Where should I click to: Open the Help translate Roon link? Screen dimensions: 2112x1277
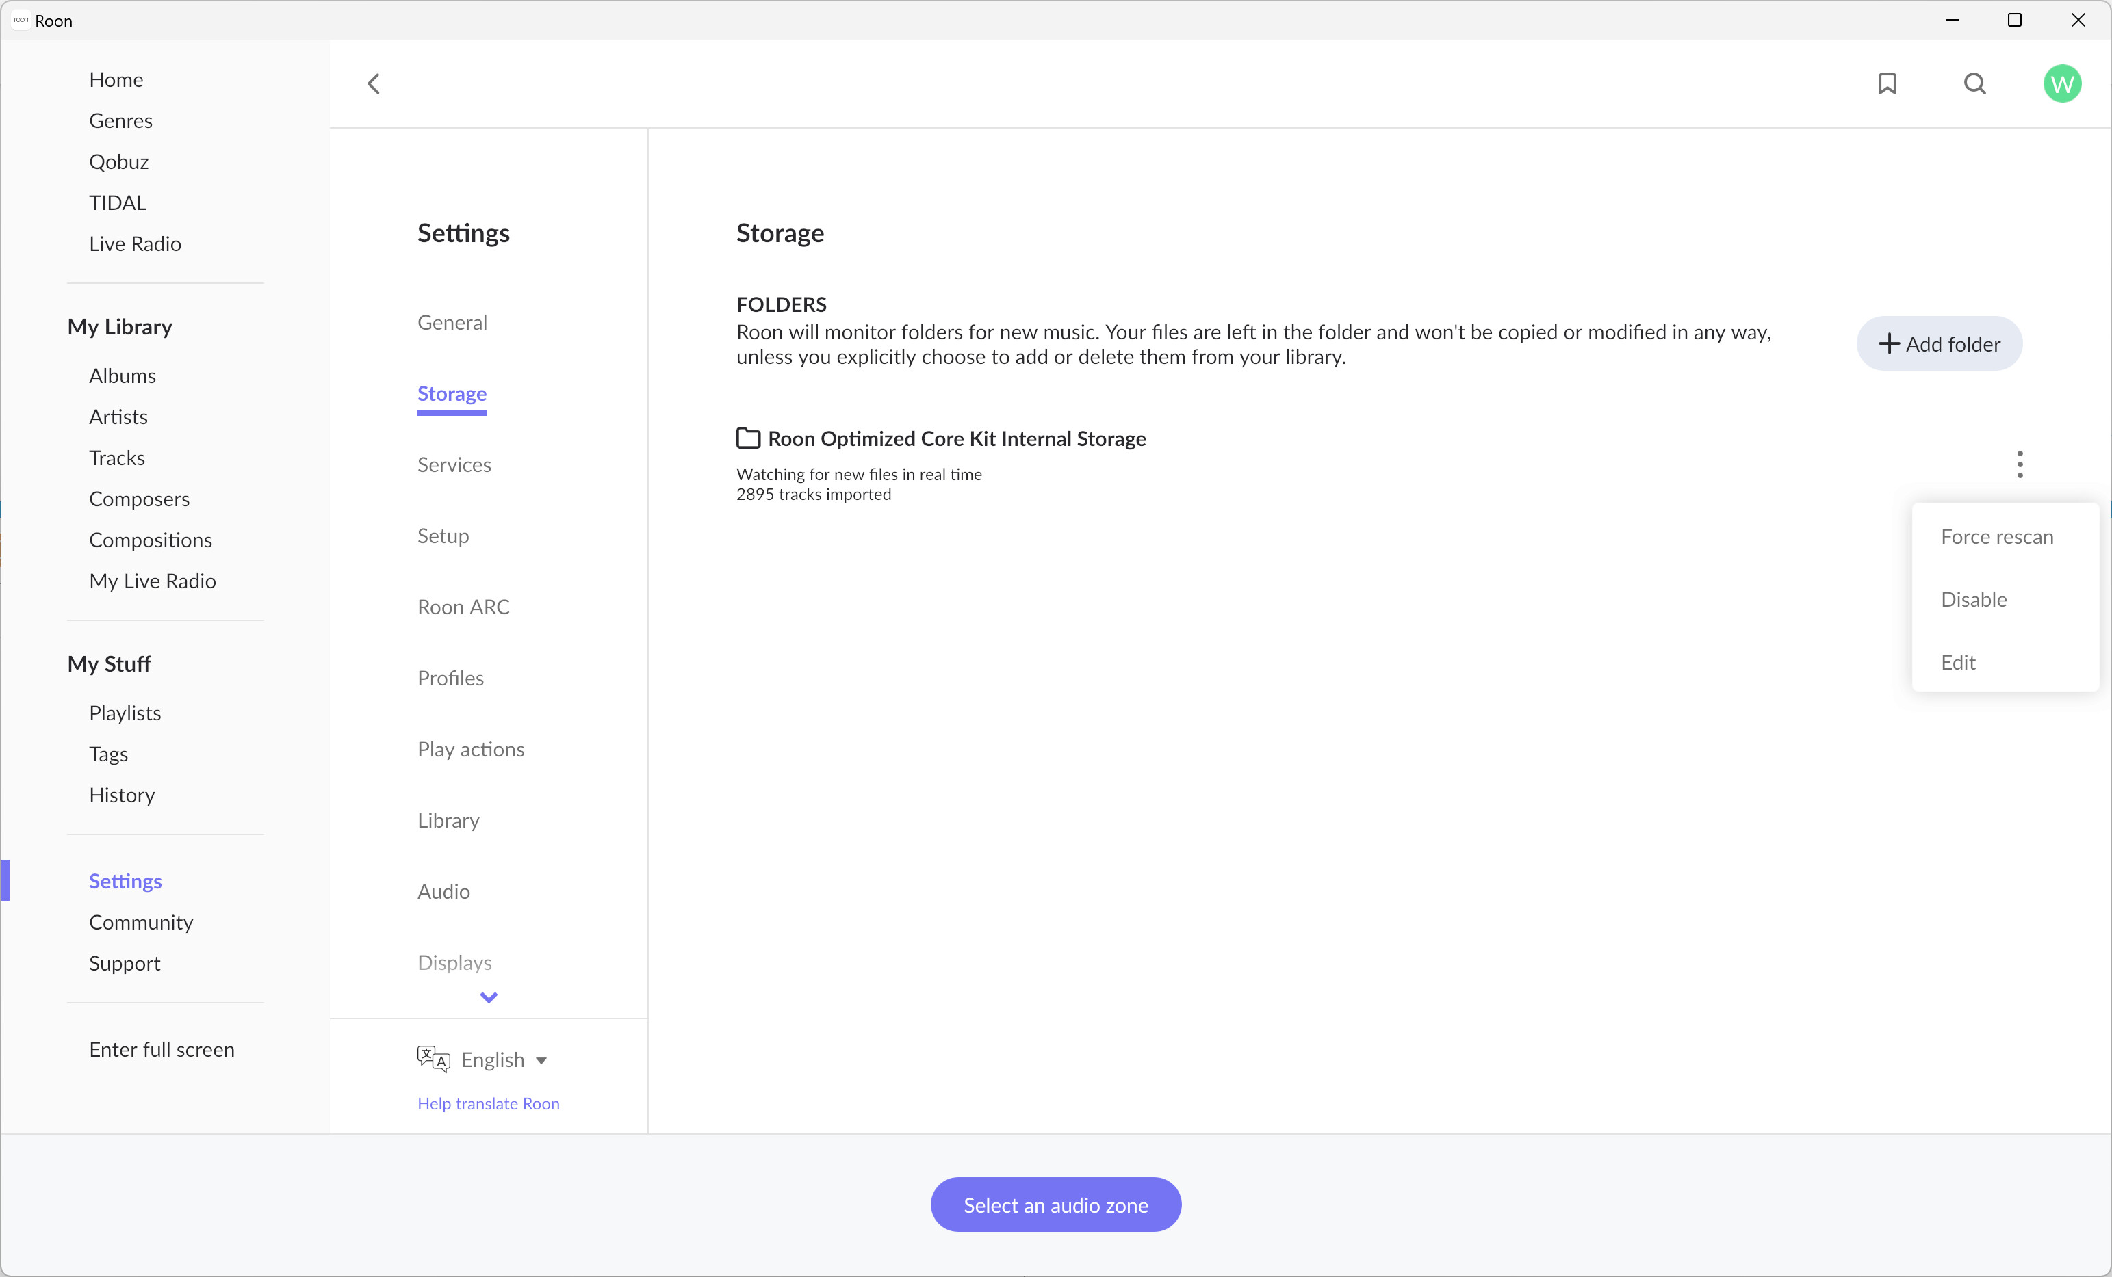coord(488,1103)
